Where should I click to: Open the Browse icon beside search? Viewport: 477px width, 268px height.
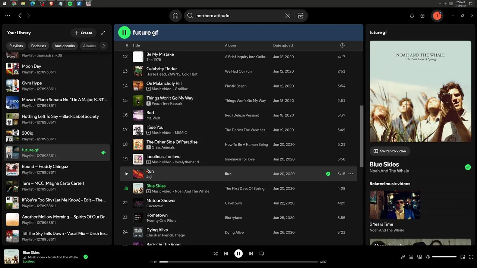pos(300,16)
